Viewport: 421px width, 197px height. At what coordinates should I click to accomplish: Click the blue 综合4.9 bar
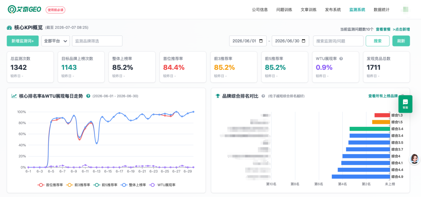click(361, 177)
